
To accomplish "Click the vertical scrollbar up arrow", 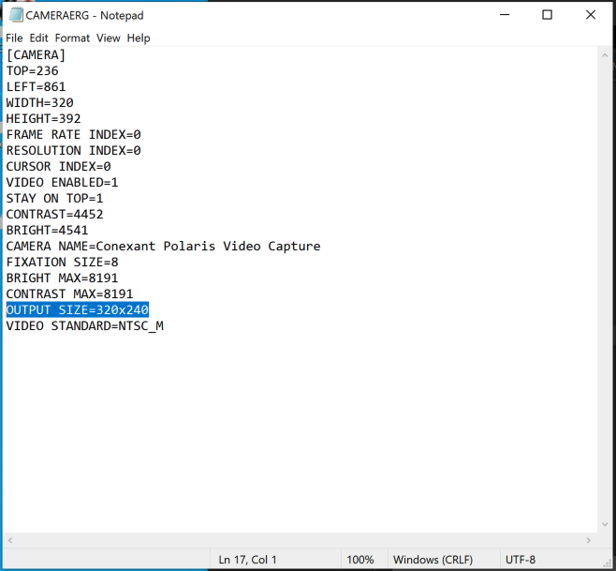I will [x=605, y=56].
